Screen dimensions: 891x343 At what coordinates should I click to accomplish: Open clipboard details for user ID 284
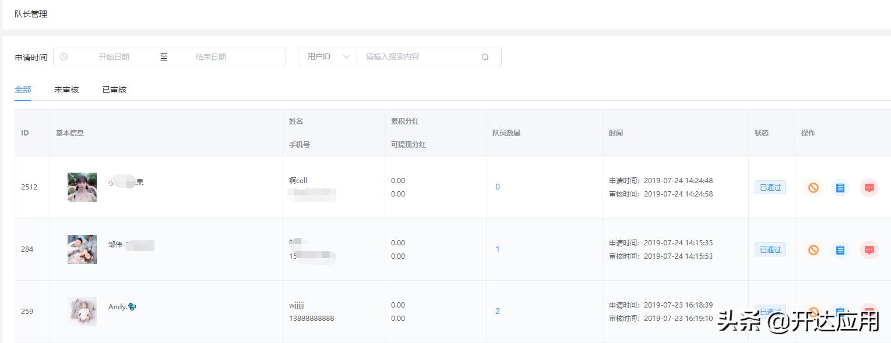[840, 249]
